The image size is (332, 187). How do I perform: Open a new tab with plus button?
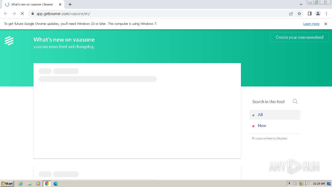point(70,4)
